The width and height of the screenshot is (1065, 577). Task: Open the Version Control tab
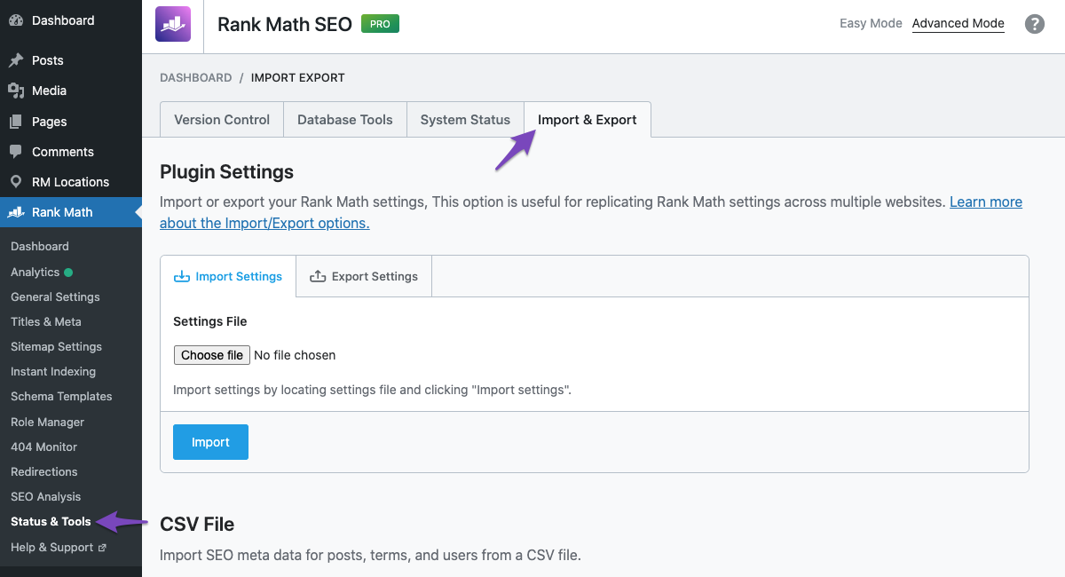tap(222, 120)
